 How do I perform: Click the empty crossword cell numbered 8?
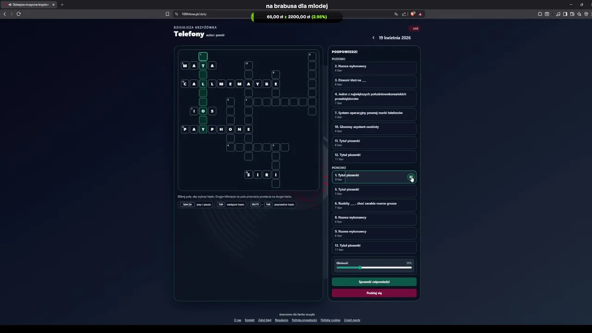[x=276, y=74]
